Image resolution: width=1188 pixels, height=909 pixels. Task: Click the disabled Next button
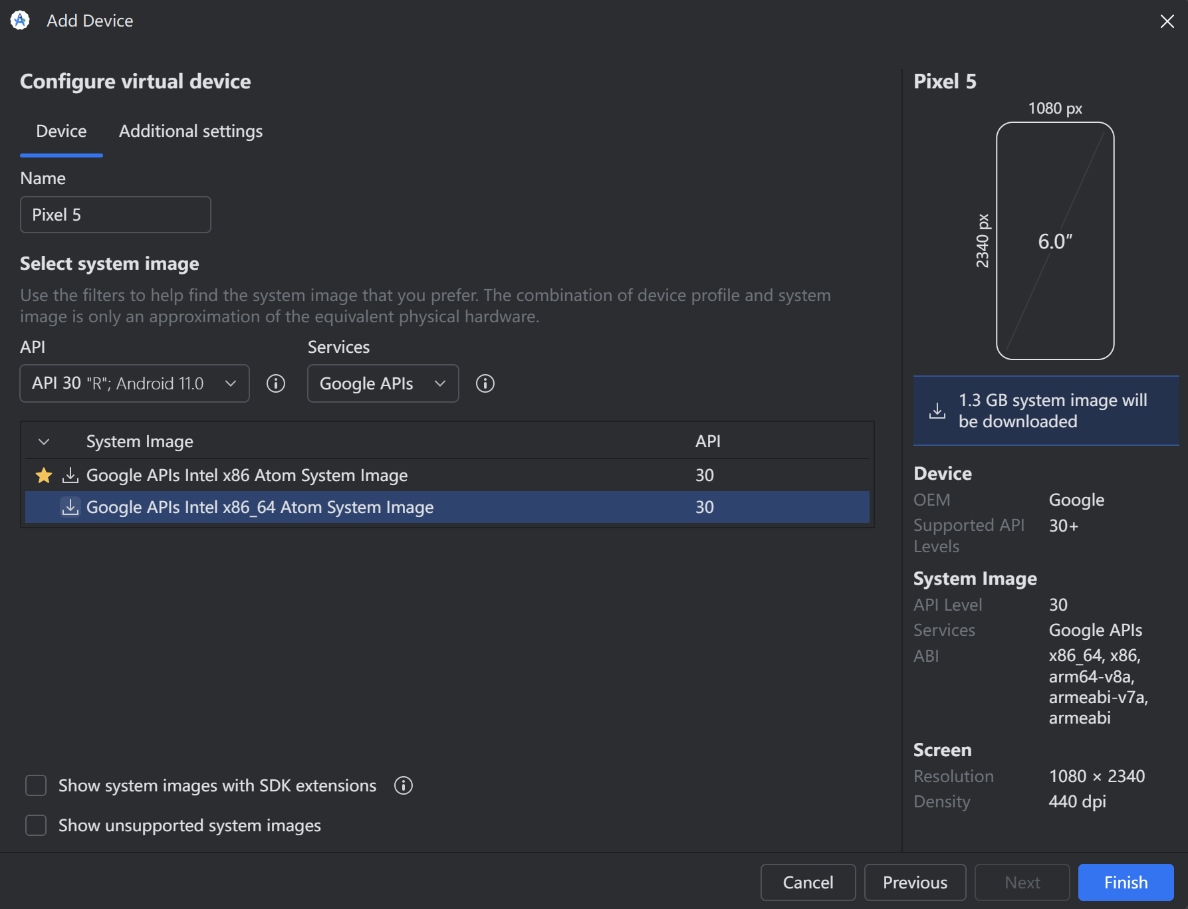coord(1022,882)
